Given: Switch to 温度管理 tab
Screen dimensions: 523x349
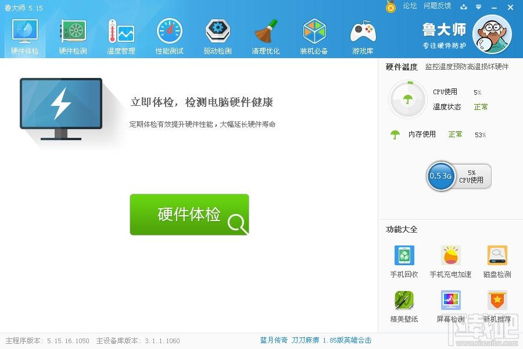Looking at the screenshot, I should click(121, 37).
